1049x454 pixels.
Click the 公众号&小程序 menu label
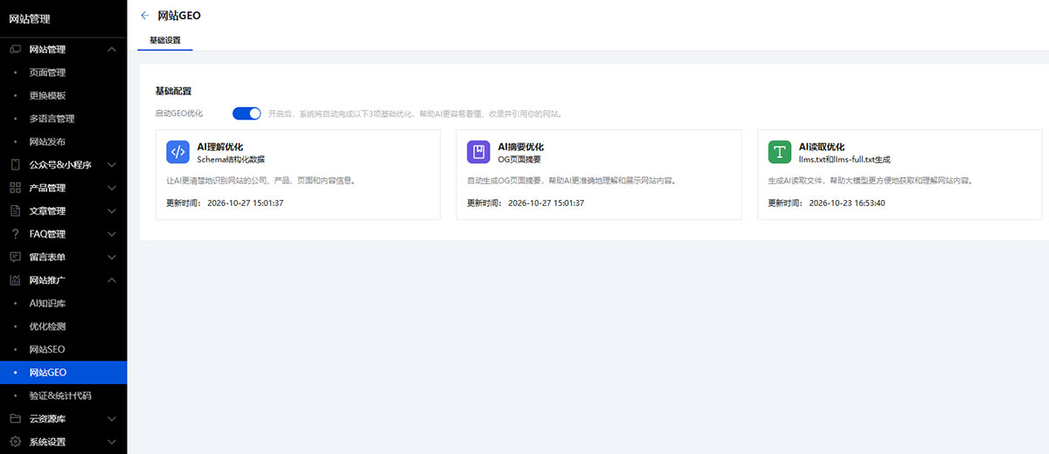(60, 165)
